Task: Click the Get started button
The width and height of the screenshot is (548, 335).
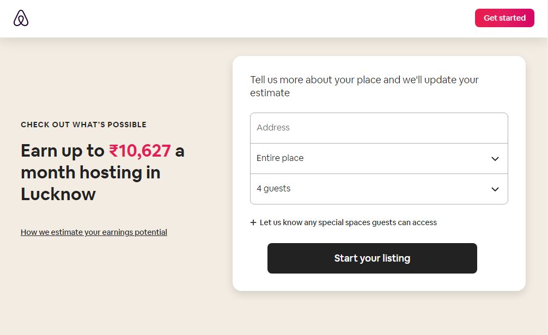Action: click(504, 18)
